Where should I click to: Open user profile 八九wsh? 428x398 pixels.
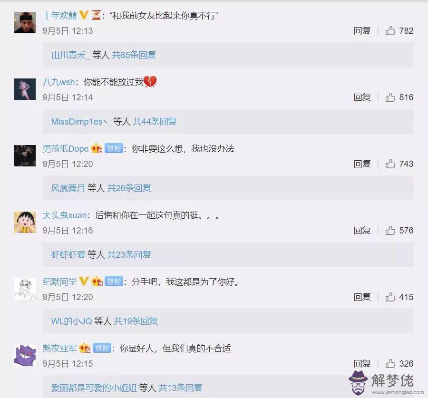[58, 82]
